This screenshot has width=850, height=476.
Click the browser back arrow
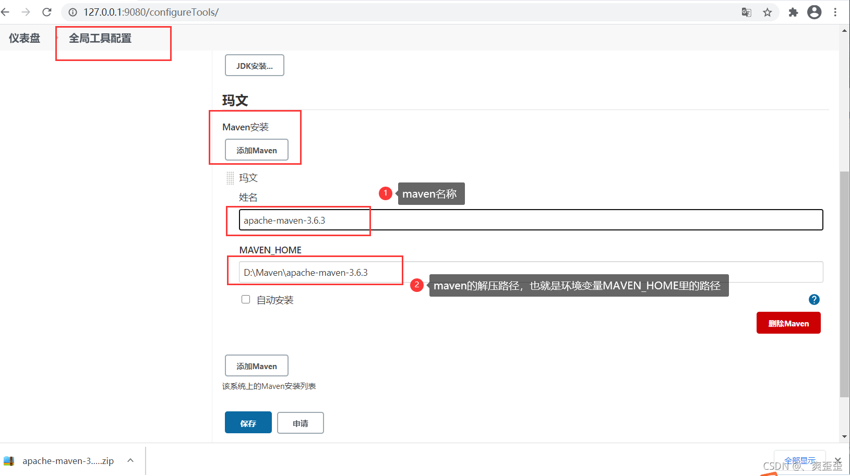pos(6,12)
